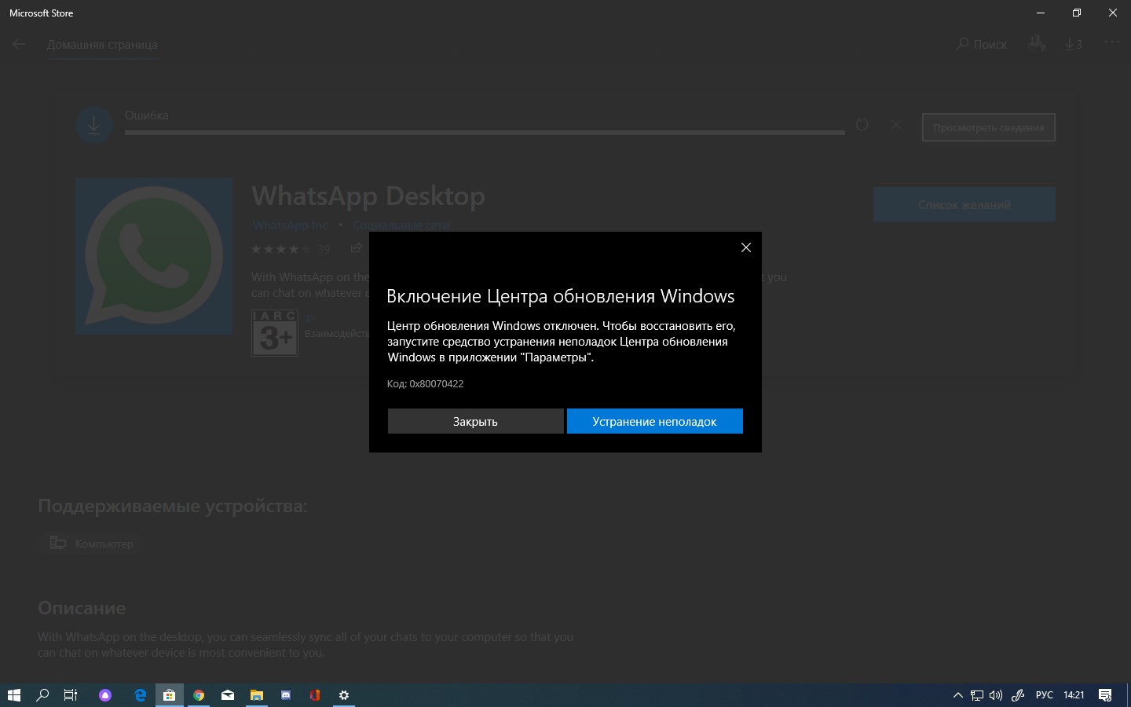Click the Ошибка download progress bar

[485, 132]
